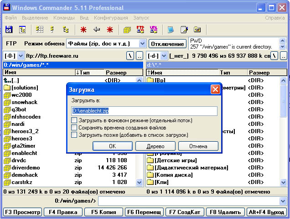Enable Загрузить в фоновом режиме checkbox
Viewport: 290px width, 219px height.
[74, 120]
